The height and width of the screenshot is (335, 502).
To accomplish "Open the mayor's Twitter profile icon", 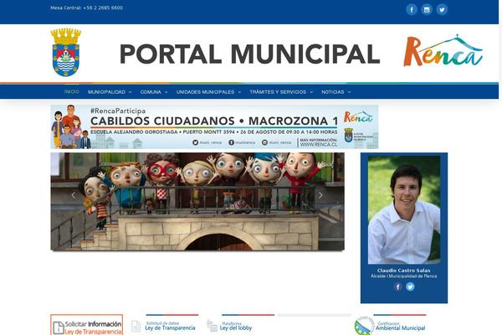I will pos(410,286).
